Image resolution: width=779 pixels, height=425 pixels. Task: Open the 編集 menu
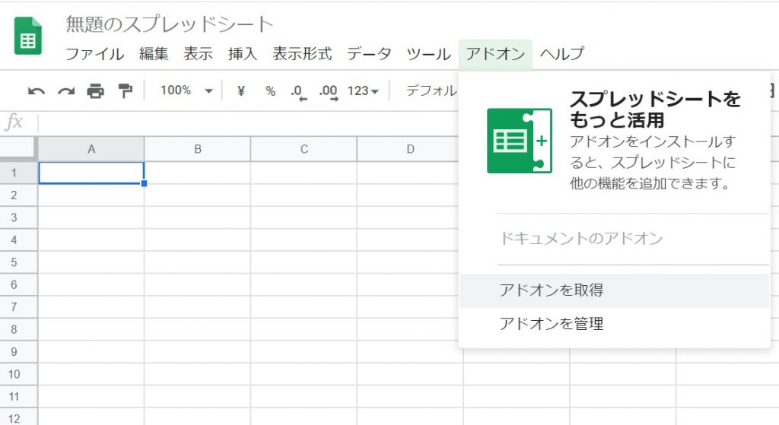(154, 54)
